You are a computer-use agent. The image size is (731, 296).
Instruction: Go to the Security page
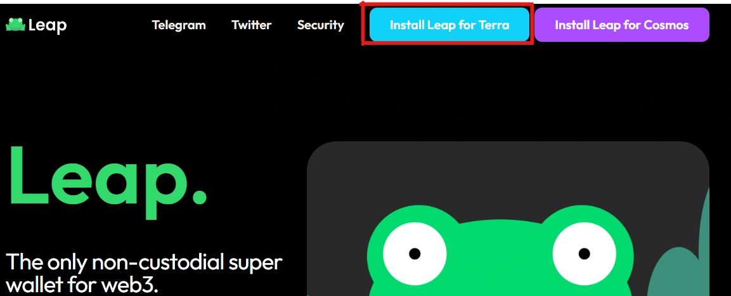coord(320,25)
